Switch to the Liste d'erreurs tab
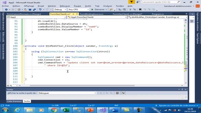Image resolution: width=201 pixels, height=113 pixels. pos(14,101)
